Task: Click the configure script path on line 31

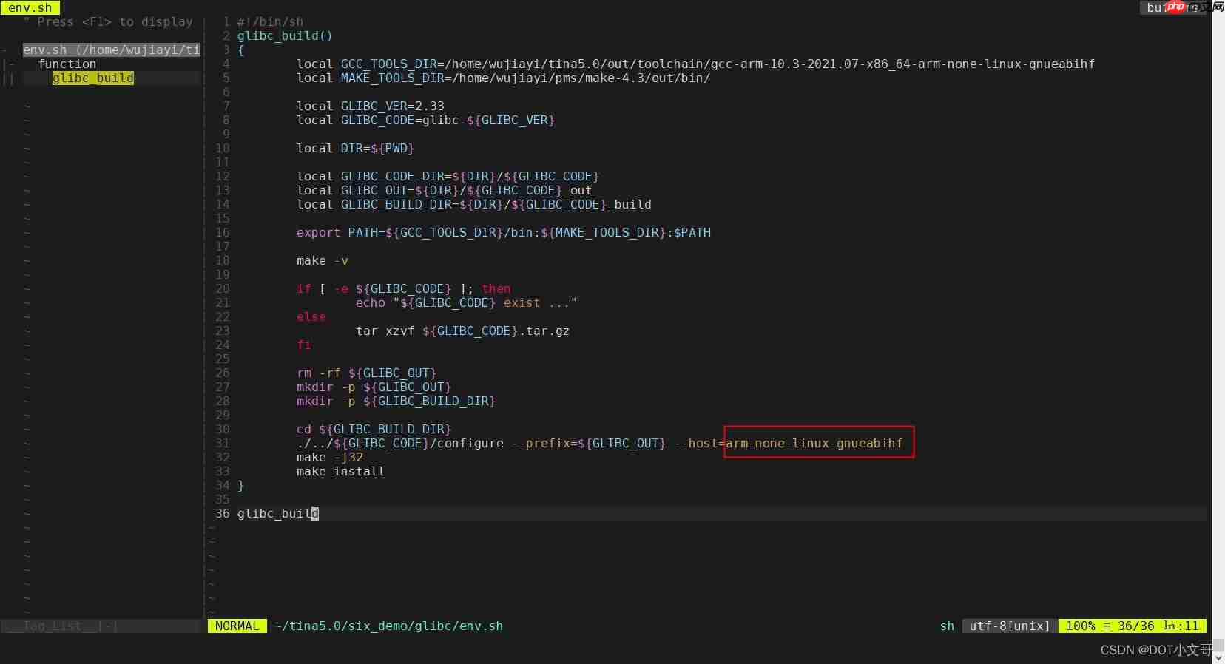Action: click(399, 443)
